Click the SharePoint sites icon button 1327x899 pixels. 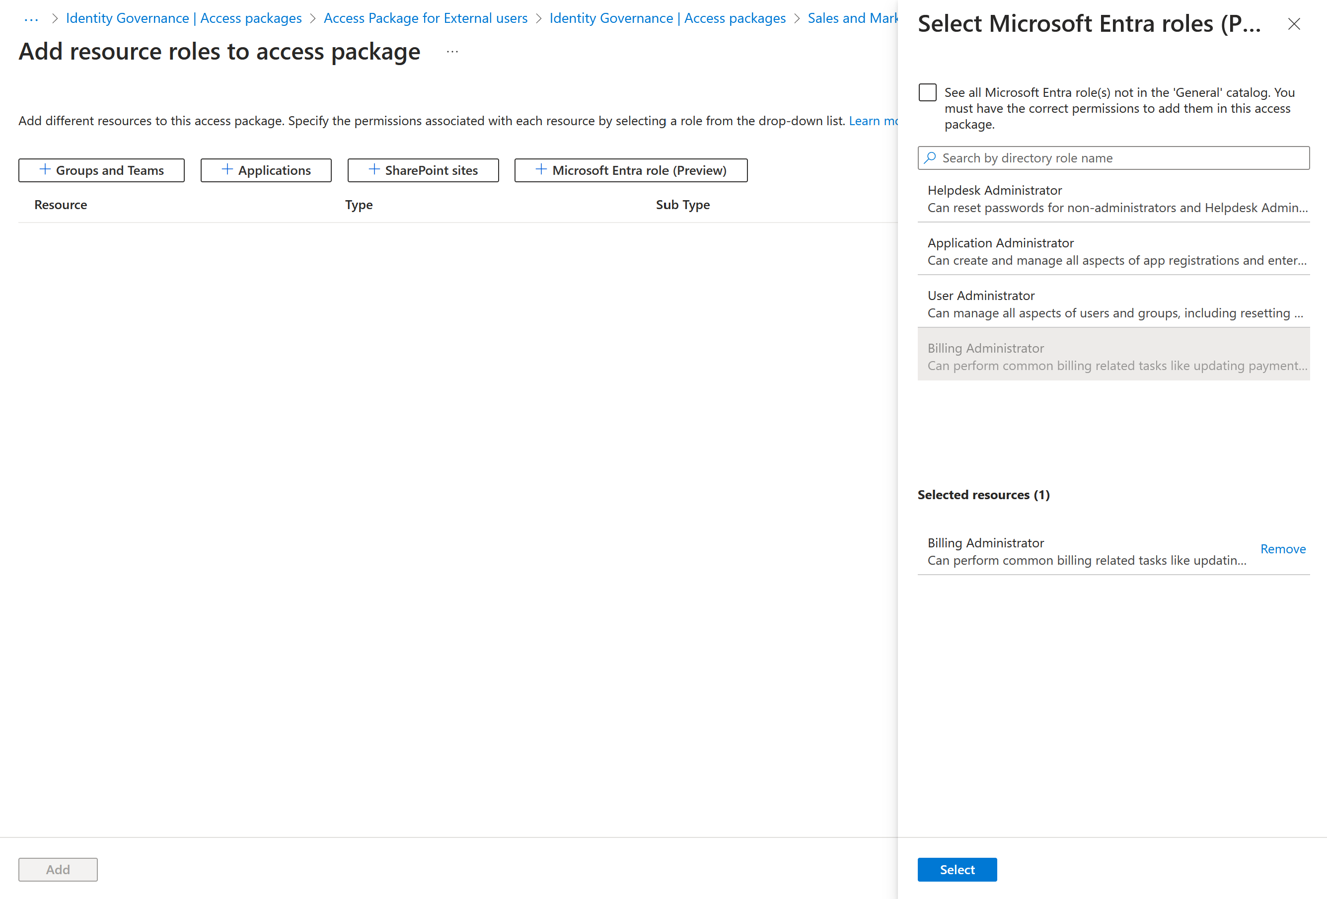pos(422,168)
